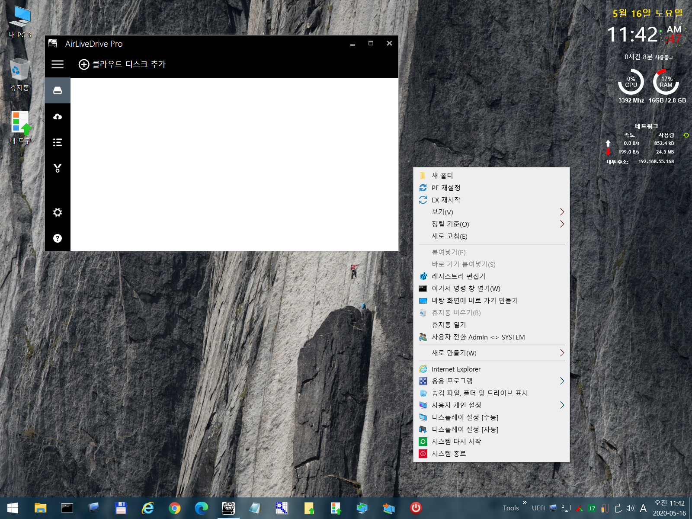Select 새 폴더 in context menu
Image resolution: width=692 pixels, height=519 pixels.
[x=491, y=176]
